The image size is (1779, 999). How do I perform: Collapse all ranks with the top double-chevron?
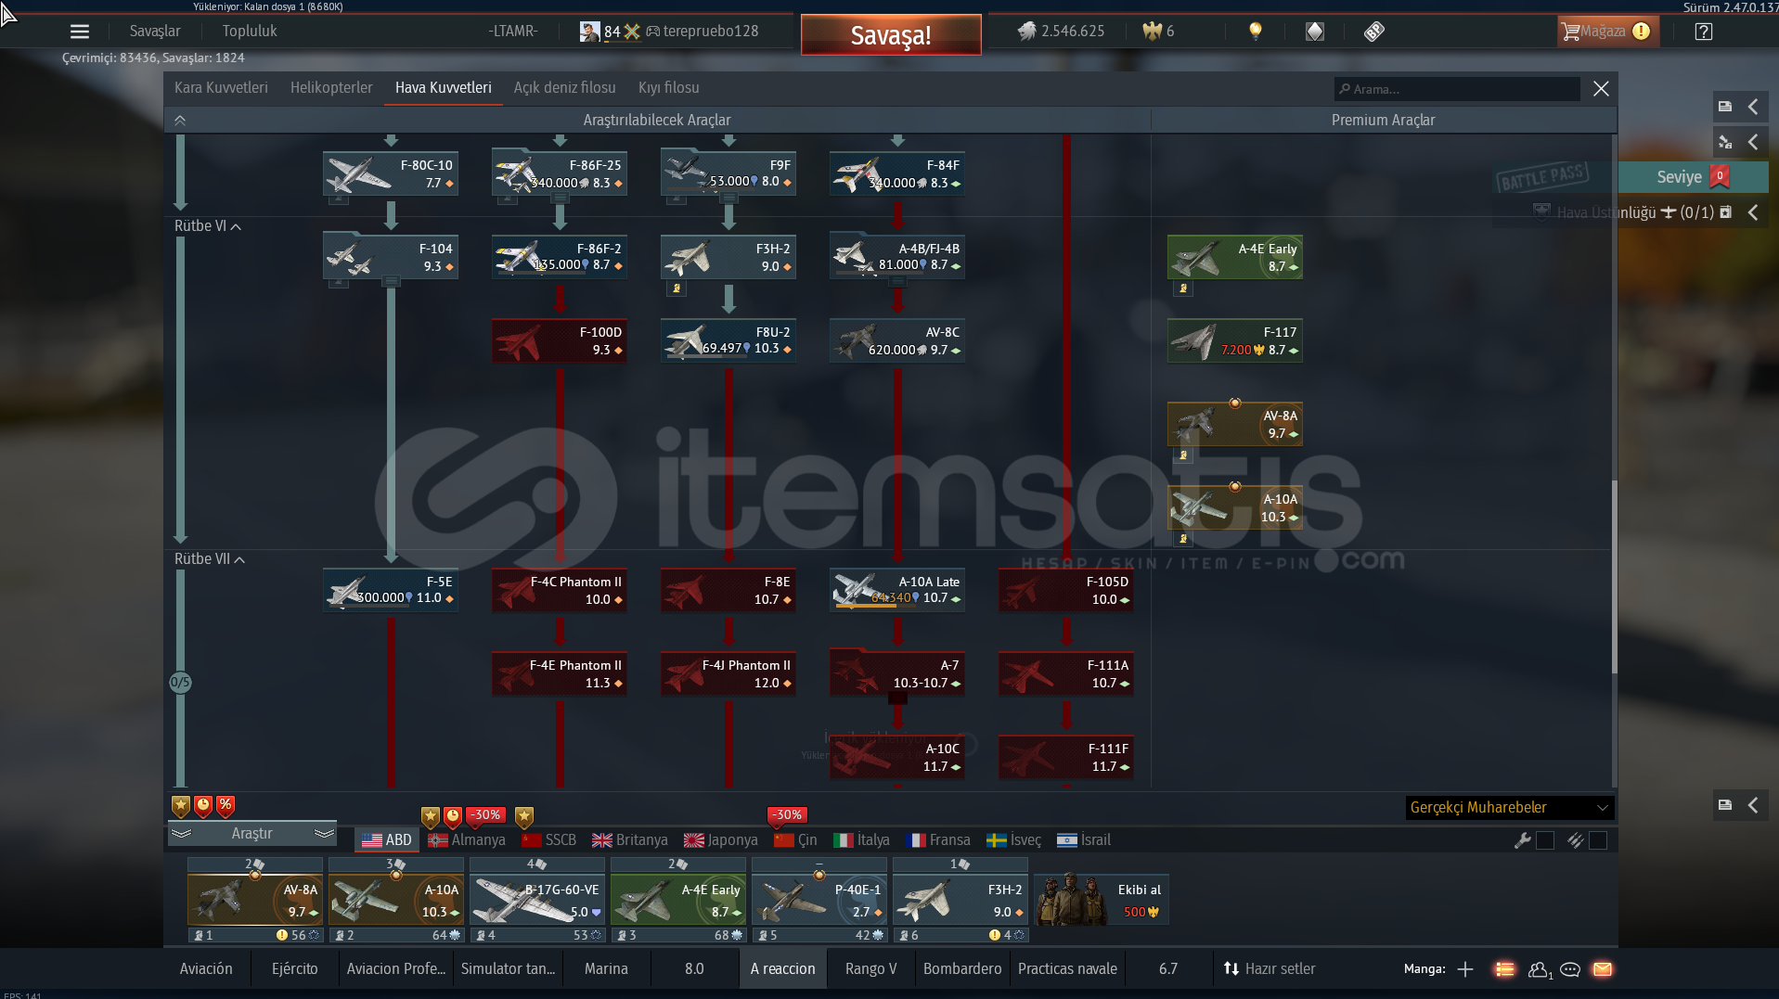pyautogui.click(x=180, y=121)
